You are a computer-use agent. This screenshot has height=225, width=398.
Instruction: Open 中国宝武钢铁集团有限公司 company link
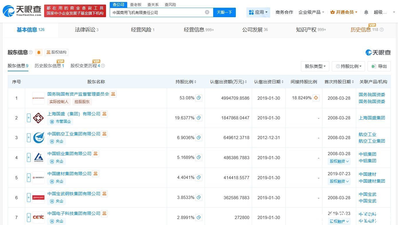pos(74,194)
